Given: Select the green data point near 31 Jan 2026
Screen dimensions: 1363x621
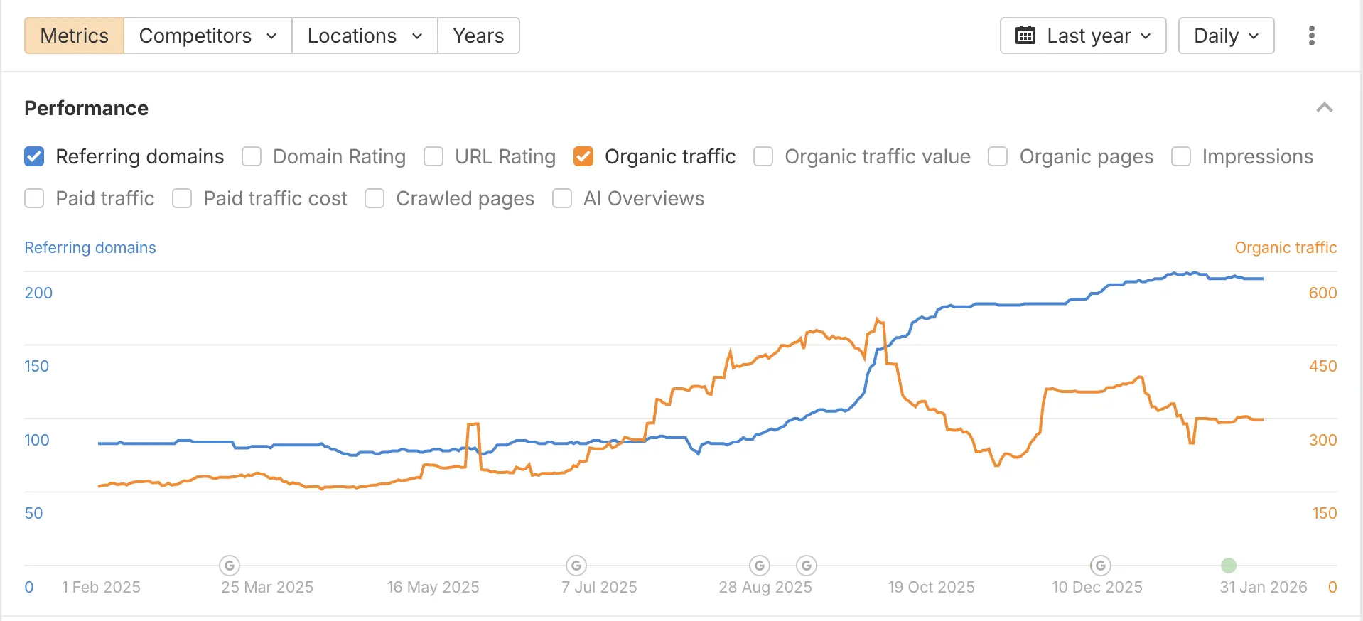Looking at the screenshot, I should tap(1229, 566).
